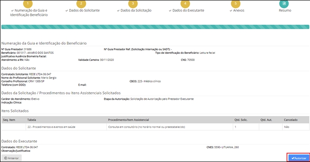The height and width of the screenshot is (162, 310).
Task: Click step 5 circle icon
Action: coord(235,4)
